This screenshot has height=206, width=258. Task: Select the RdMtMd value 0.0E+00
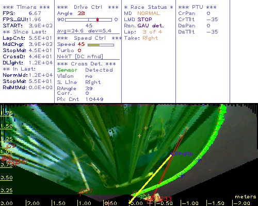[40, 88]
